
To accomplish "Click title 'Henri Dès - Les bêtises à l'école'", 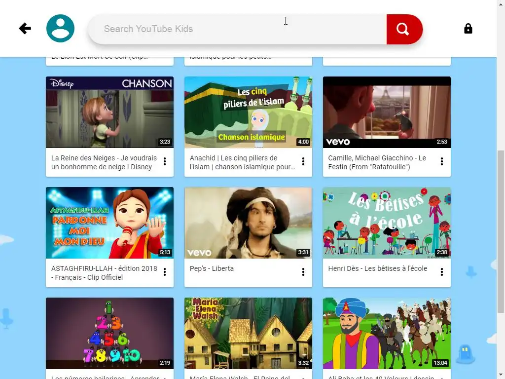I will point(377,268).
